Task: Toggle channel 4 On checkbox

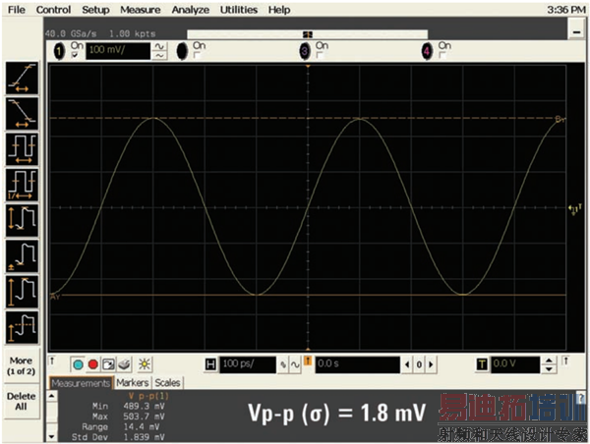Action: tap(442, 55)
